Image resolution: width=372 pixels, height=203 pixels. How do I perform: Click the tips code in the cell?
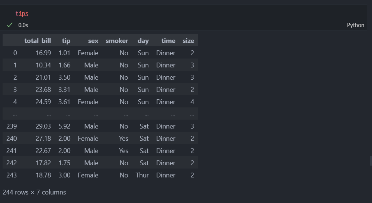coord(22,13)
